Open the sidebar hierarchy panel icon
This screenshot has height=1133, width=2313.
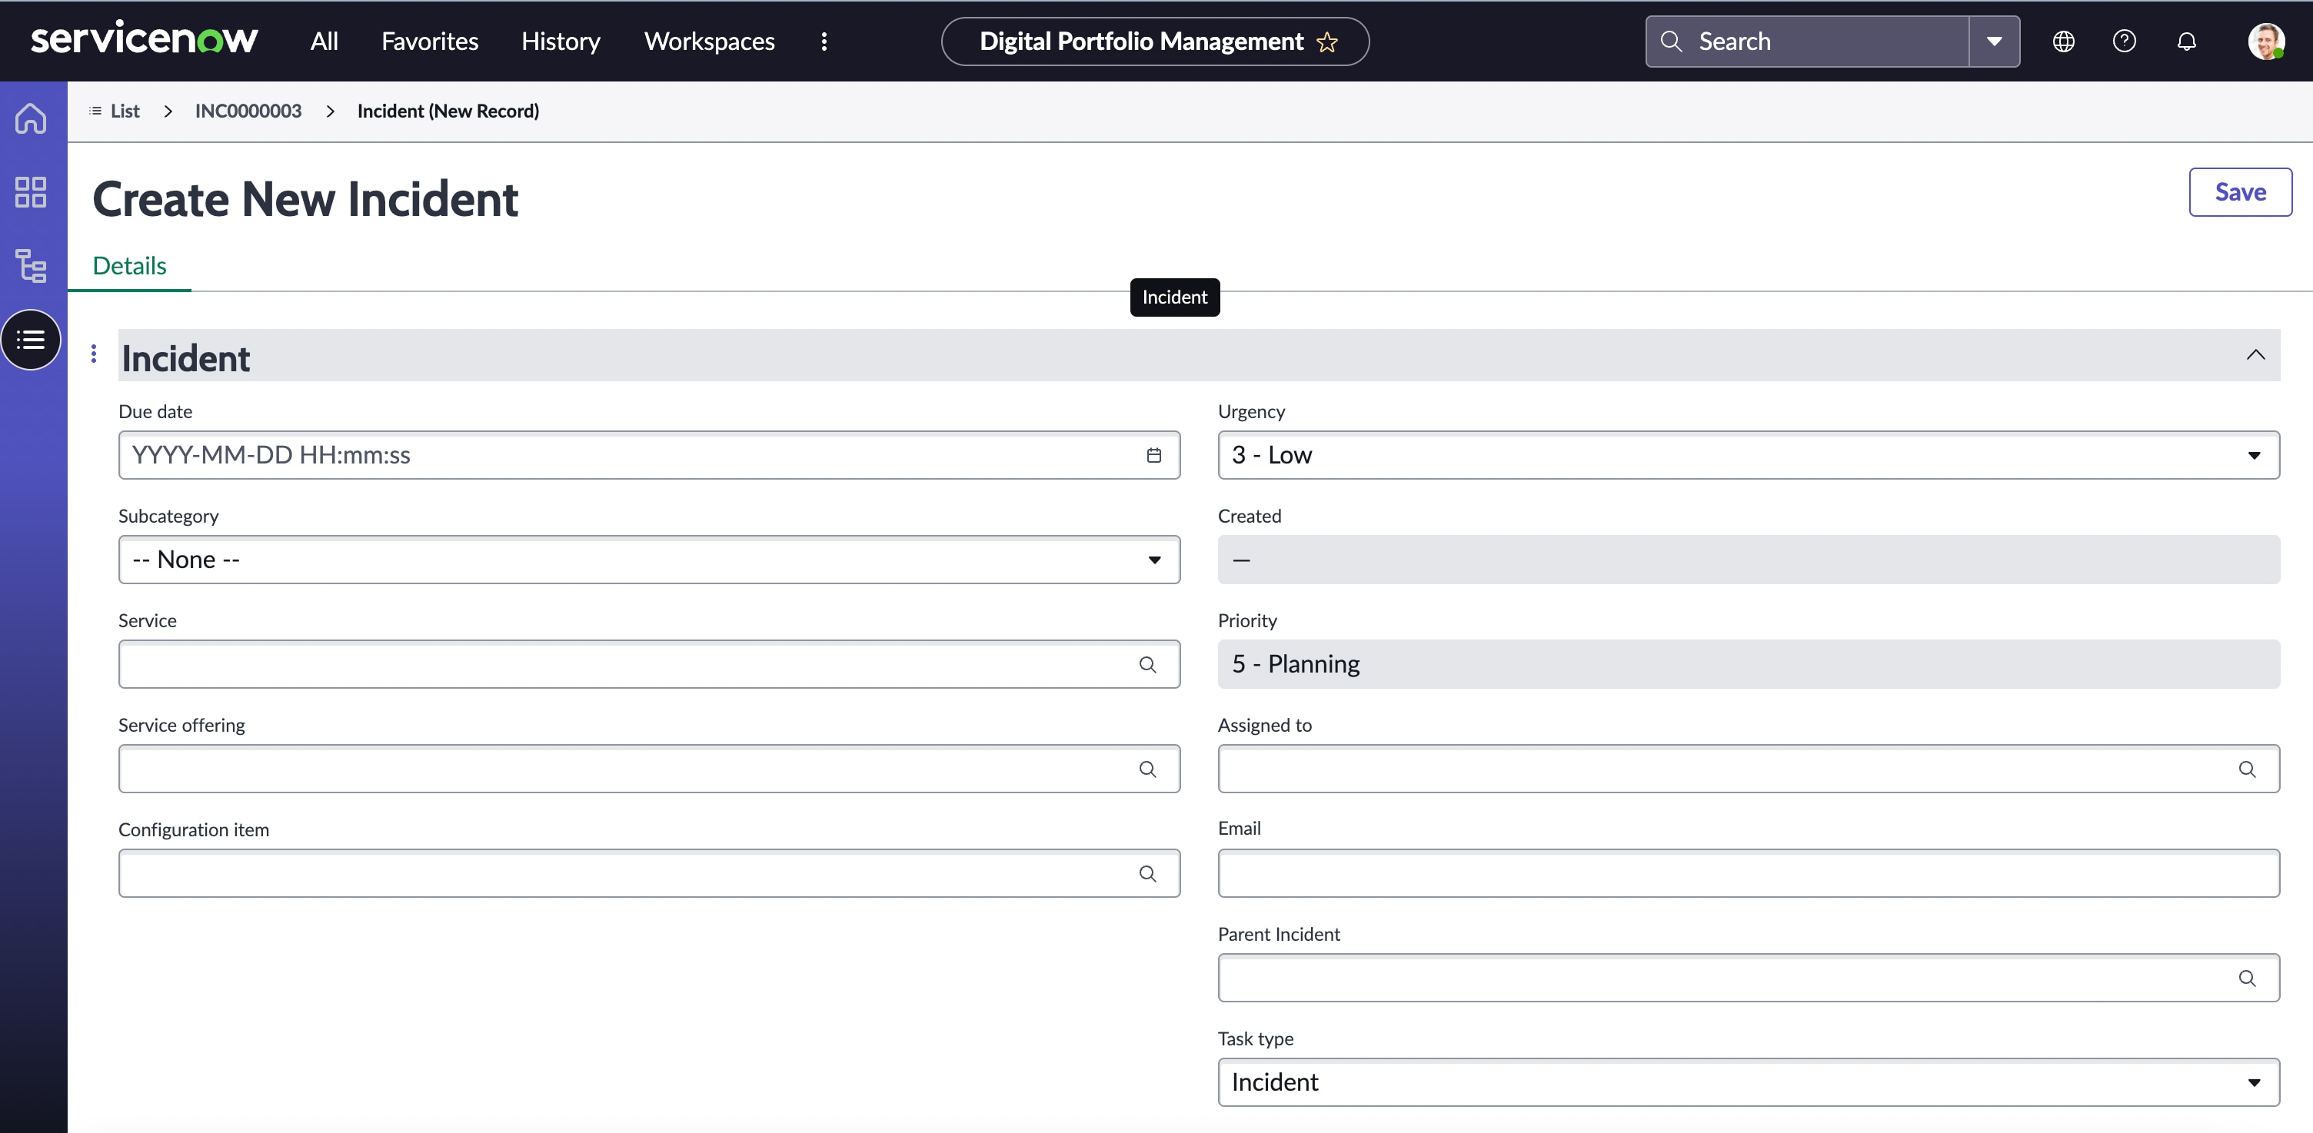coord(30,265)
